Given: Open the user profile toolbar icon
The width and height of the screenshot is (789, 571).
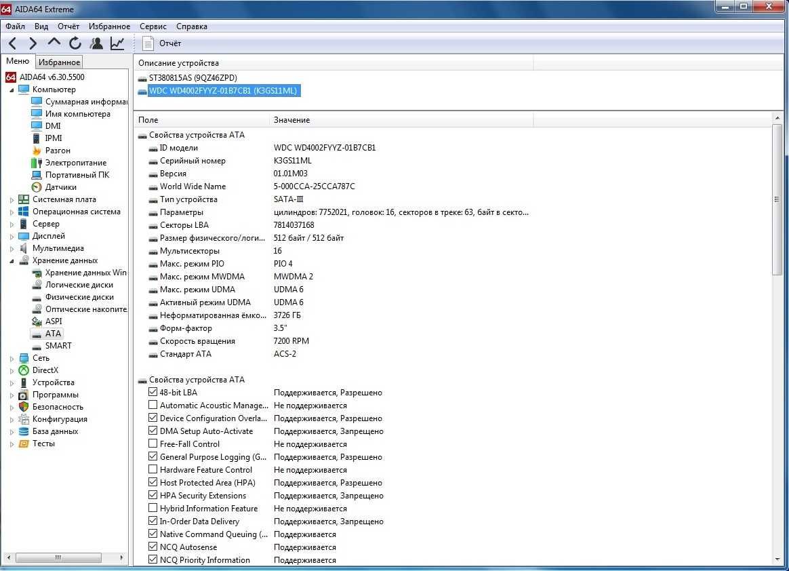Looking at the screenshot, I should [x=96, y=43].
